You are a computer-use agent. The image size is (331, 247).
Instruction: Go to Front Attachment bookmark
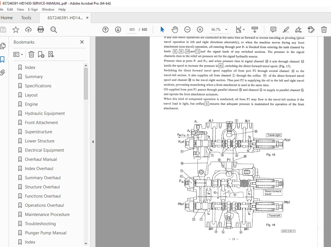click(x=41, y=123)
